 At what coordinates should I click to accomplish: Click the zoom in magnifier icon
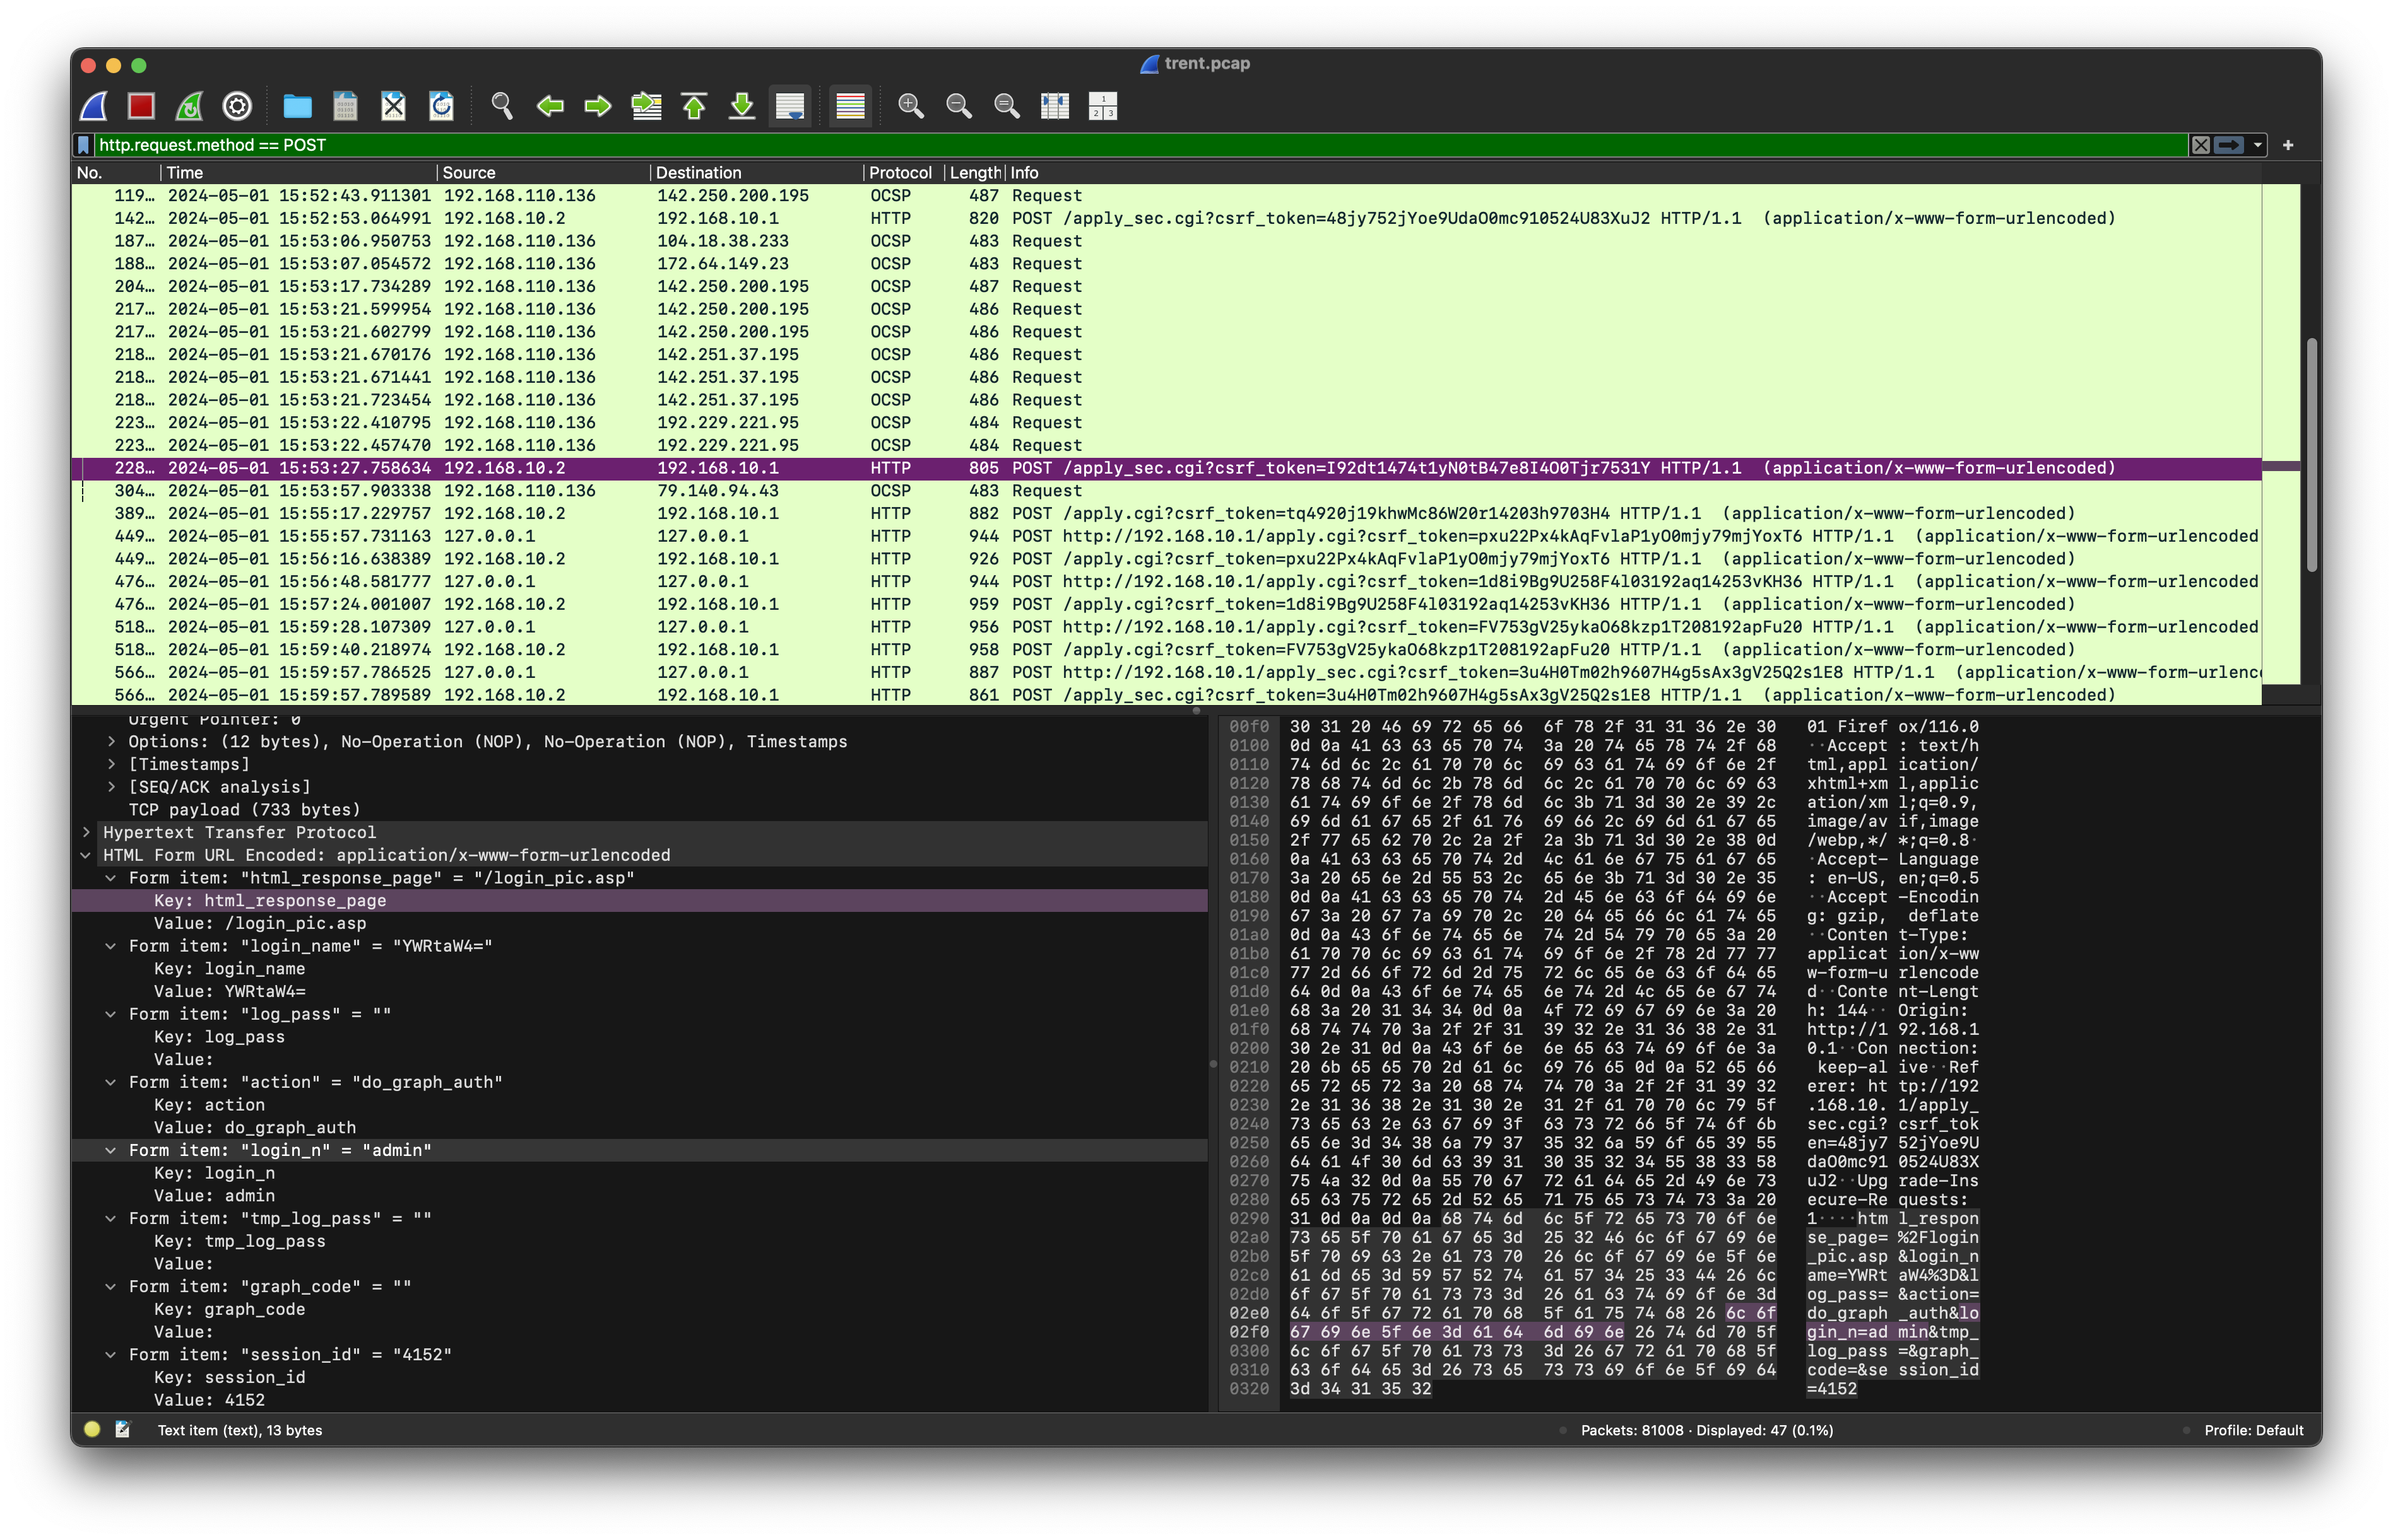911,106
